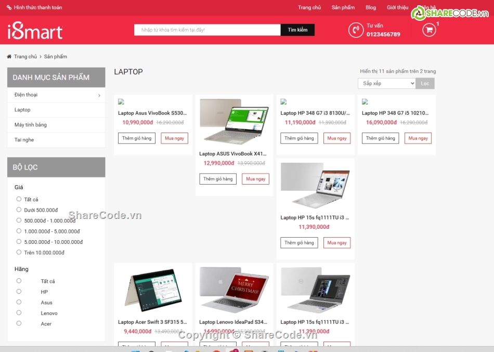Select price range 500.000đ - 1.000.000đ
Image resolution: width=494 pixels, height=352 pixels.
pyautogui.click(x=19, y=220)
